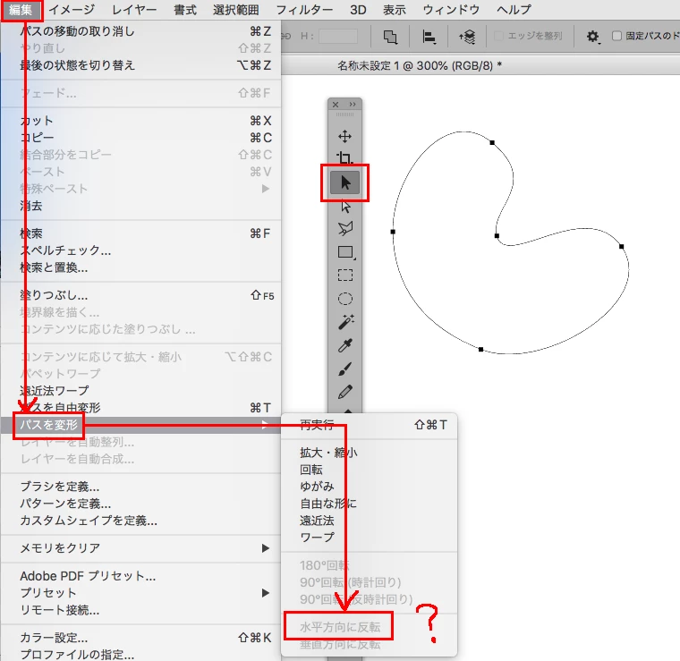This screenshot has width=680, height=661.
Task: Select the Pencil tool
Action: pyautogui.click(x=345, y=392)
